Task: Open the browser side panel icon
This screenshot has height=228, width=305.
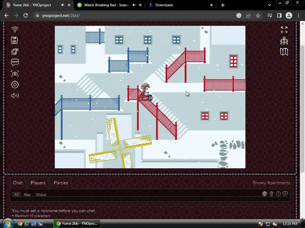Action: coord(279,15)
